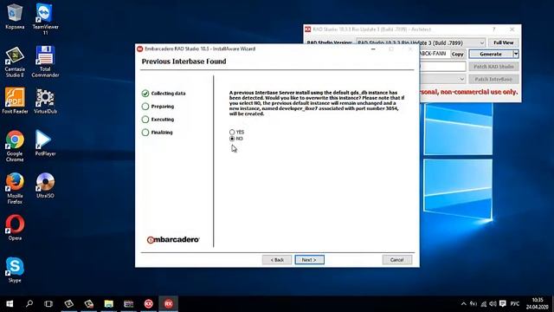Open Total Commander desktop icon
Viewport: 554px width, 312px height.
tap(45, 62)
